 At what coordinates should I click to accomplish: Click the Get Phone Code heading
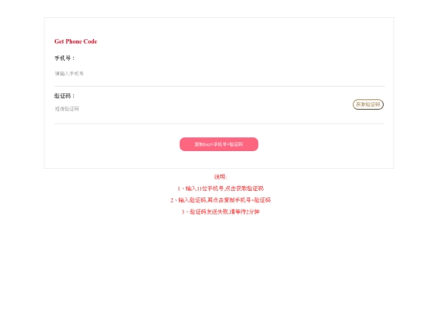coord(75,41)
